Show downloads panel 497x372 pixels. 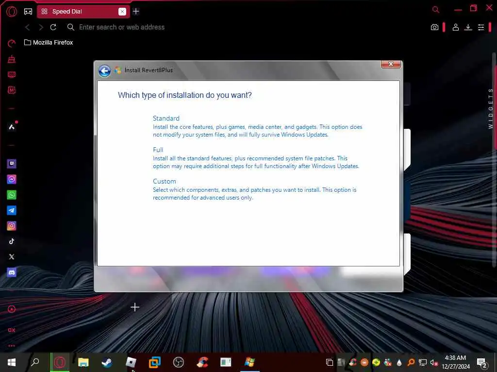[x=468, y=27]
